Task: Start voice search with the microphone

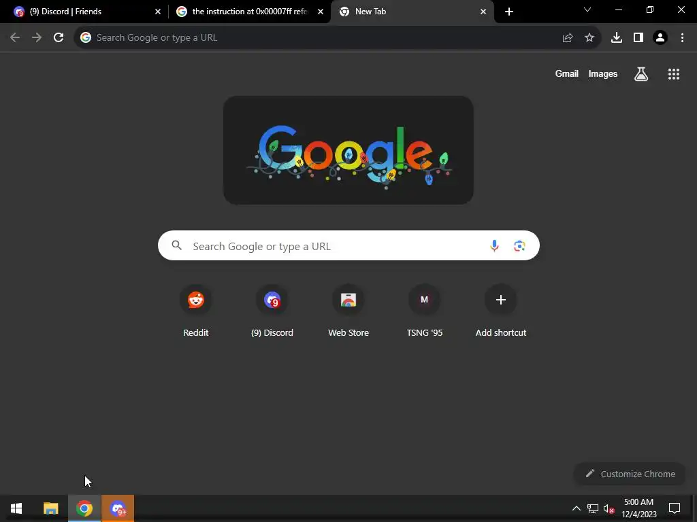Action: (494, 245)
